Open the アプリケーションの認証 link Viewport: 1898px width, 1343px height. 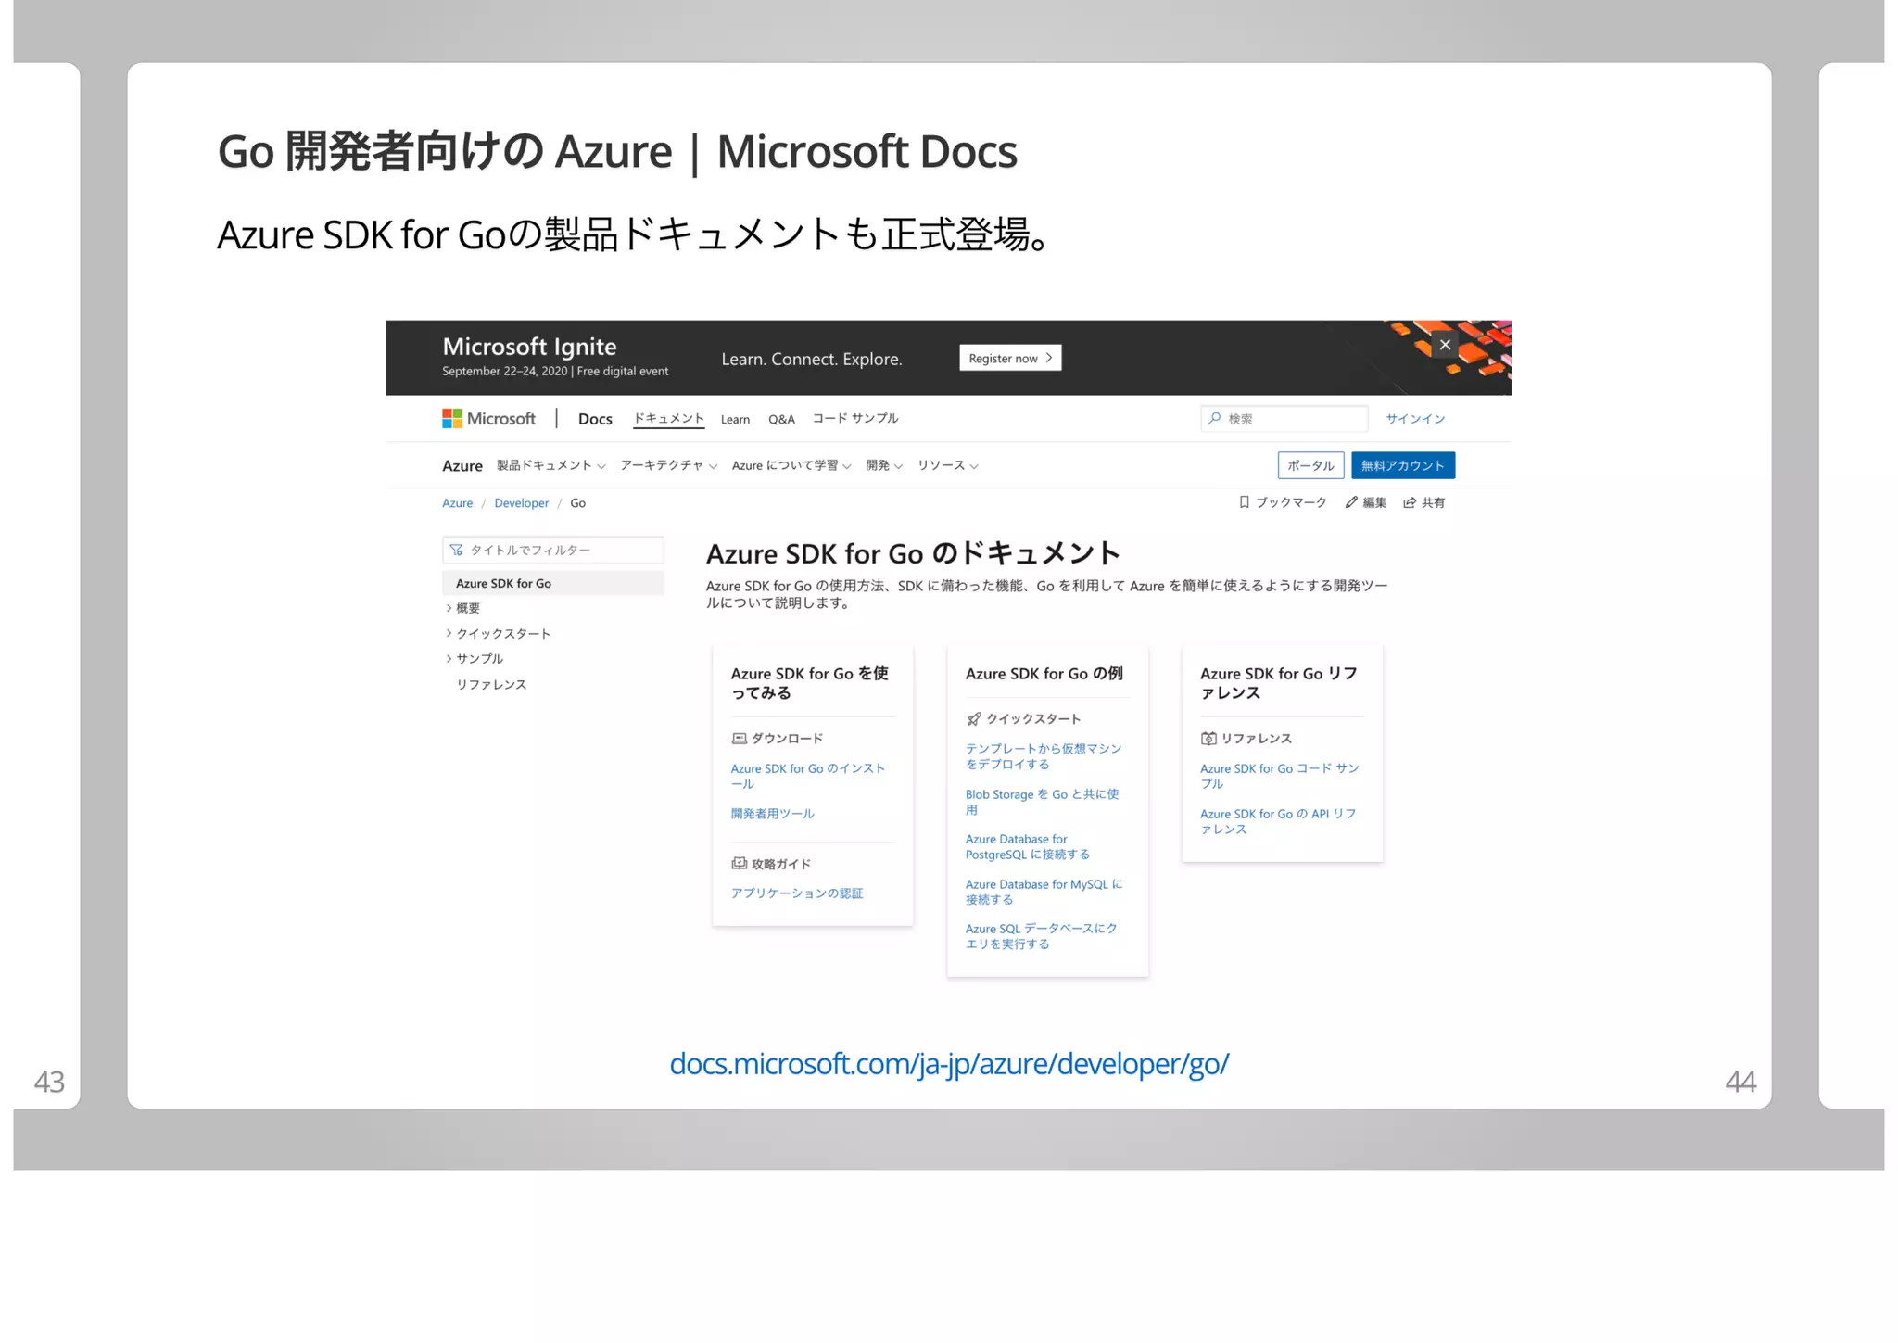click(x=797, y=893)
